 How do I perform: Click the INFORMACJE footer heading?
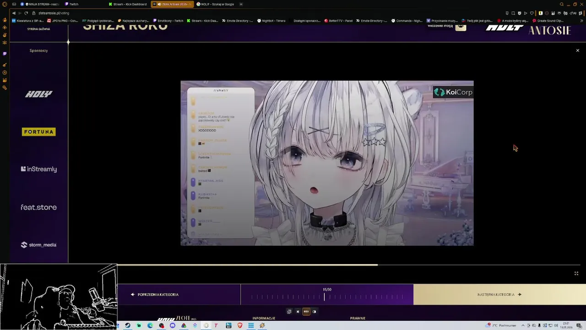coord(264,318)
